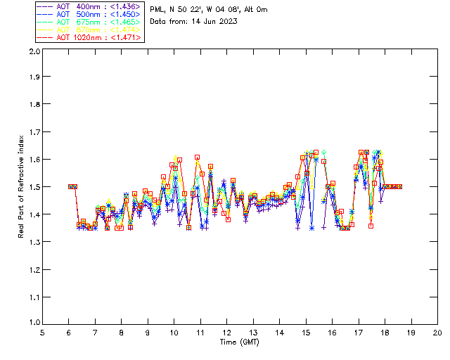Viewport: 450px width, 360px height.
Task: Click the 1.0 y-axis tick label
Action: pyautogui.click(x=34, y=323)
